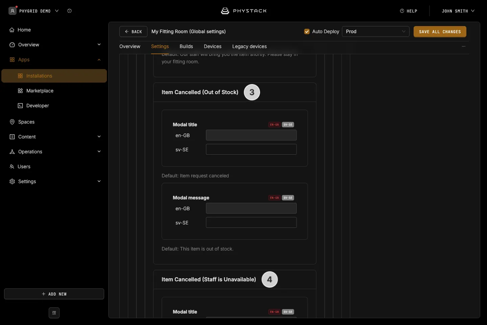This screenshot has height=325, width=487.
Task: Click en-GB field for Out of Stock Modal title
Action: point(251,135)
